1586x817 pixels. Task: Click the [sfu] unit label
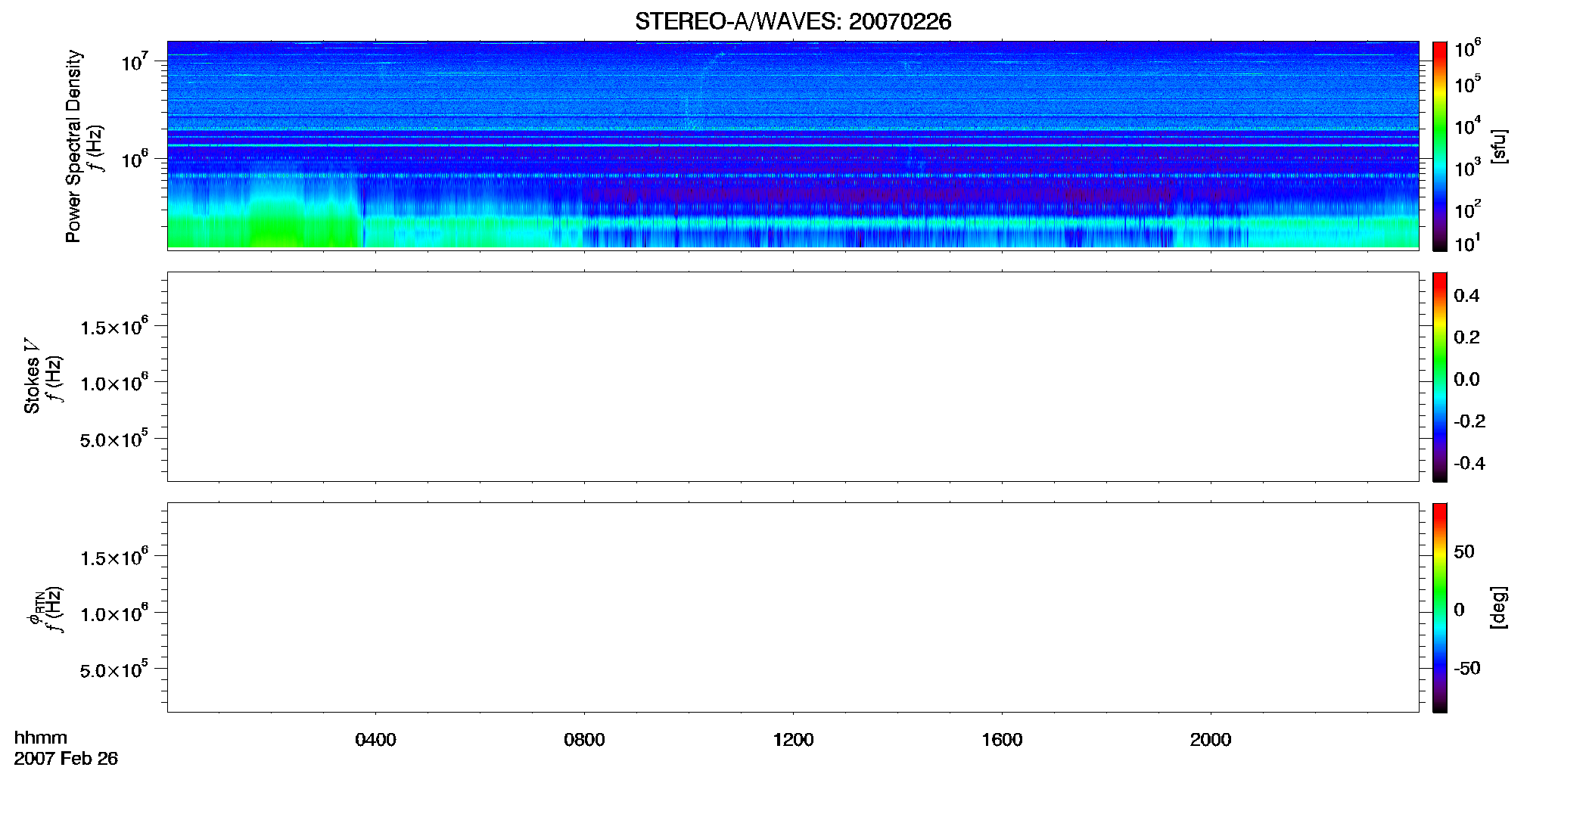(1499, 147)
